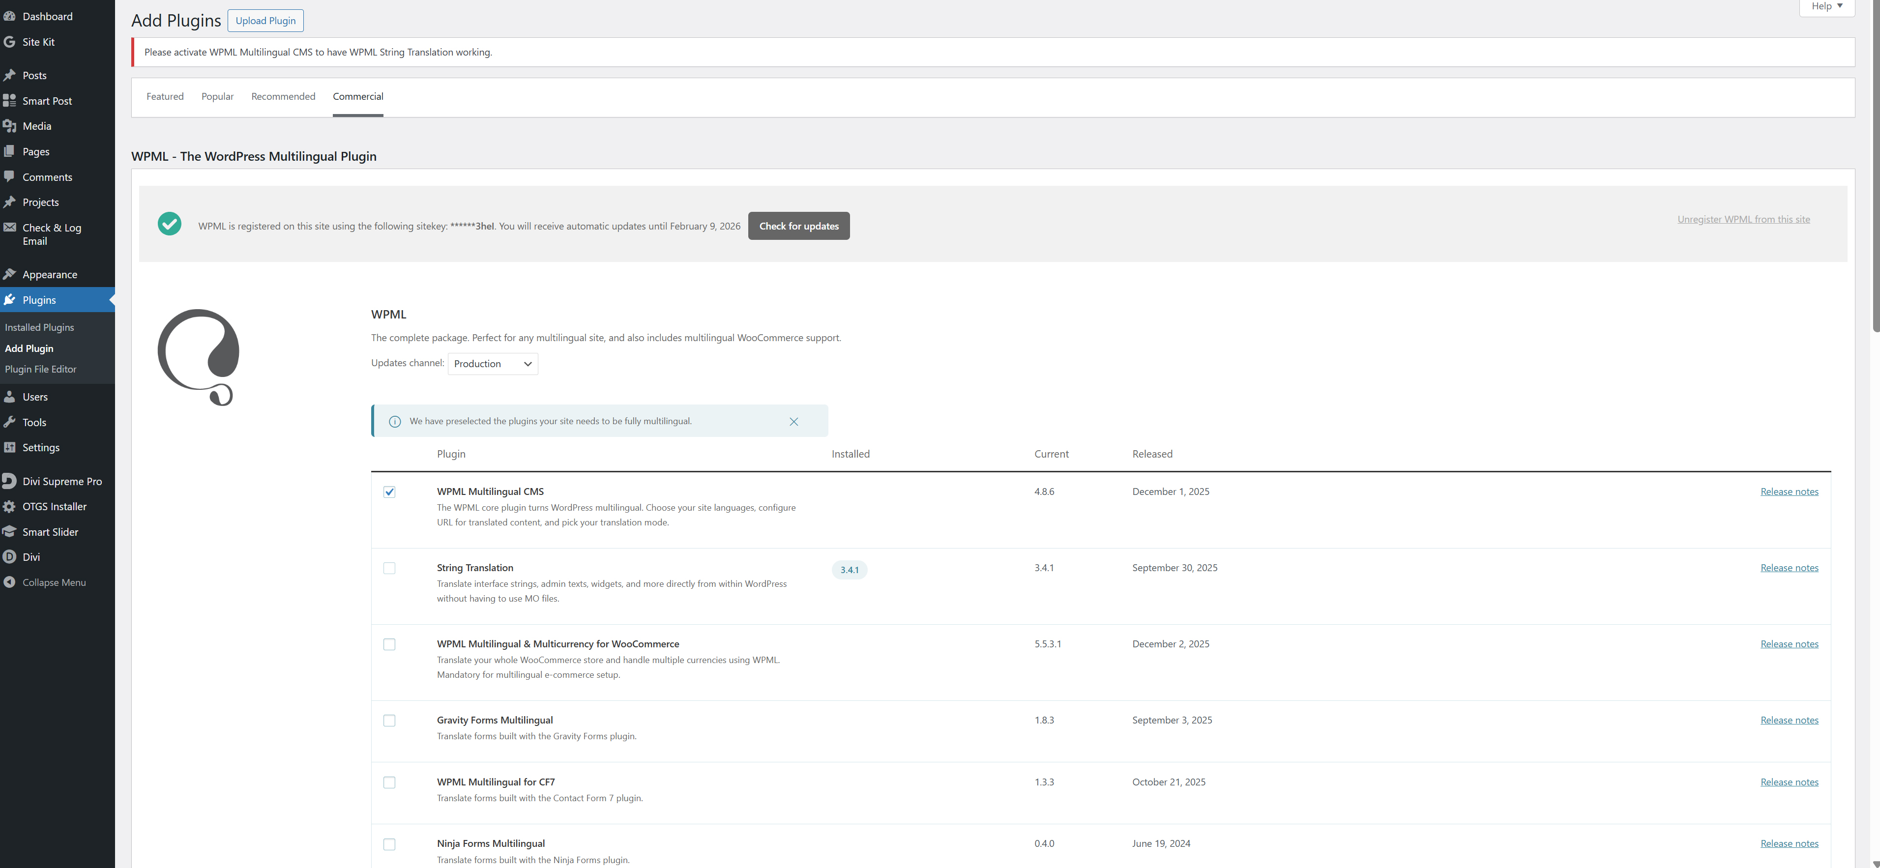The width and height of the screenshot is (1880, 868).
Task: Open Release notes for WPML Multilingual CMS
Action: [x=1789, y=492]
